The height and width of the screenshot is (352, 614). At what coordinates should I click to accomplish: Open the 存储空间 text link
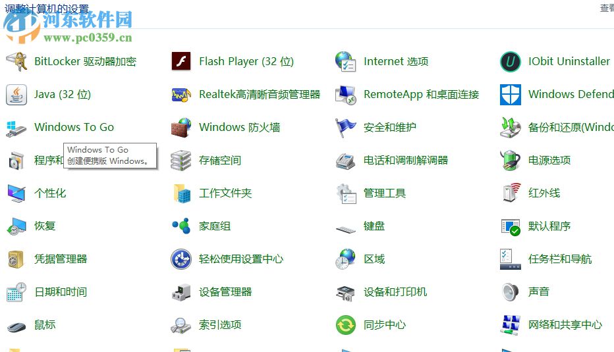[219, 161]
